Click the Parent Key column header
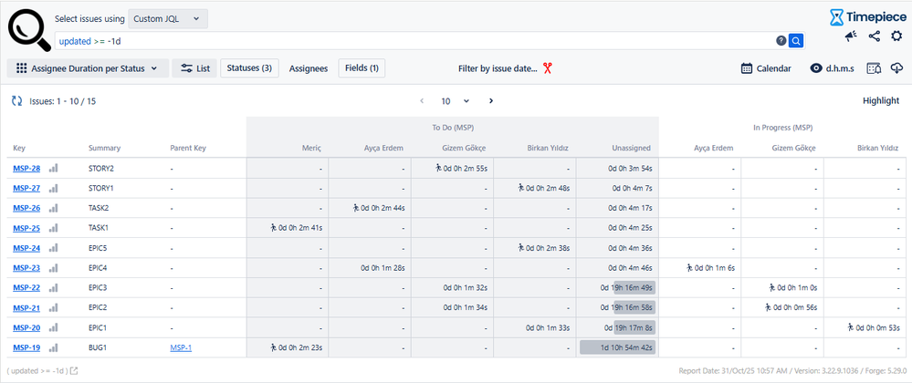 tap(188, 149)
